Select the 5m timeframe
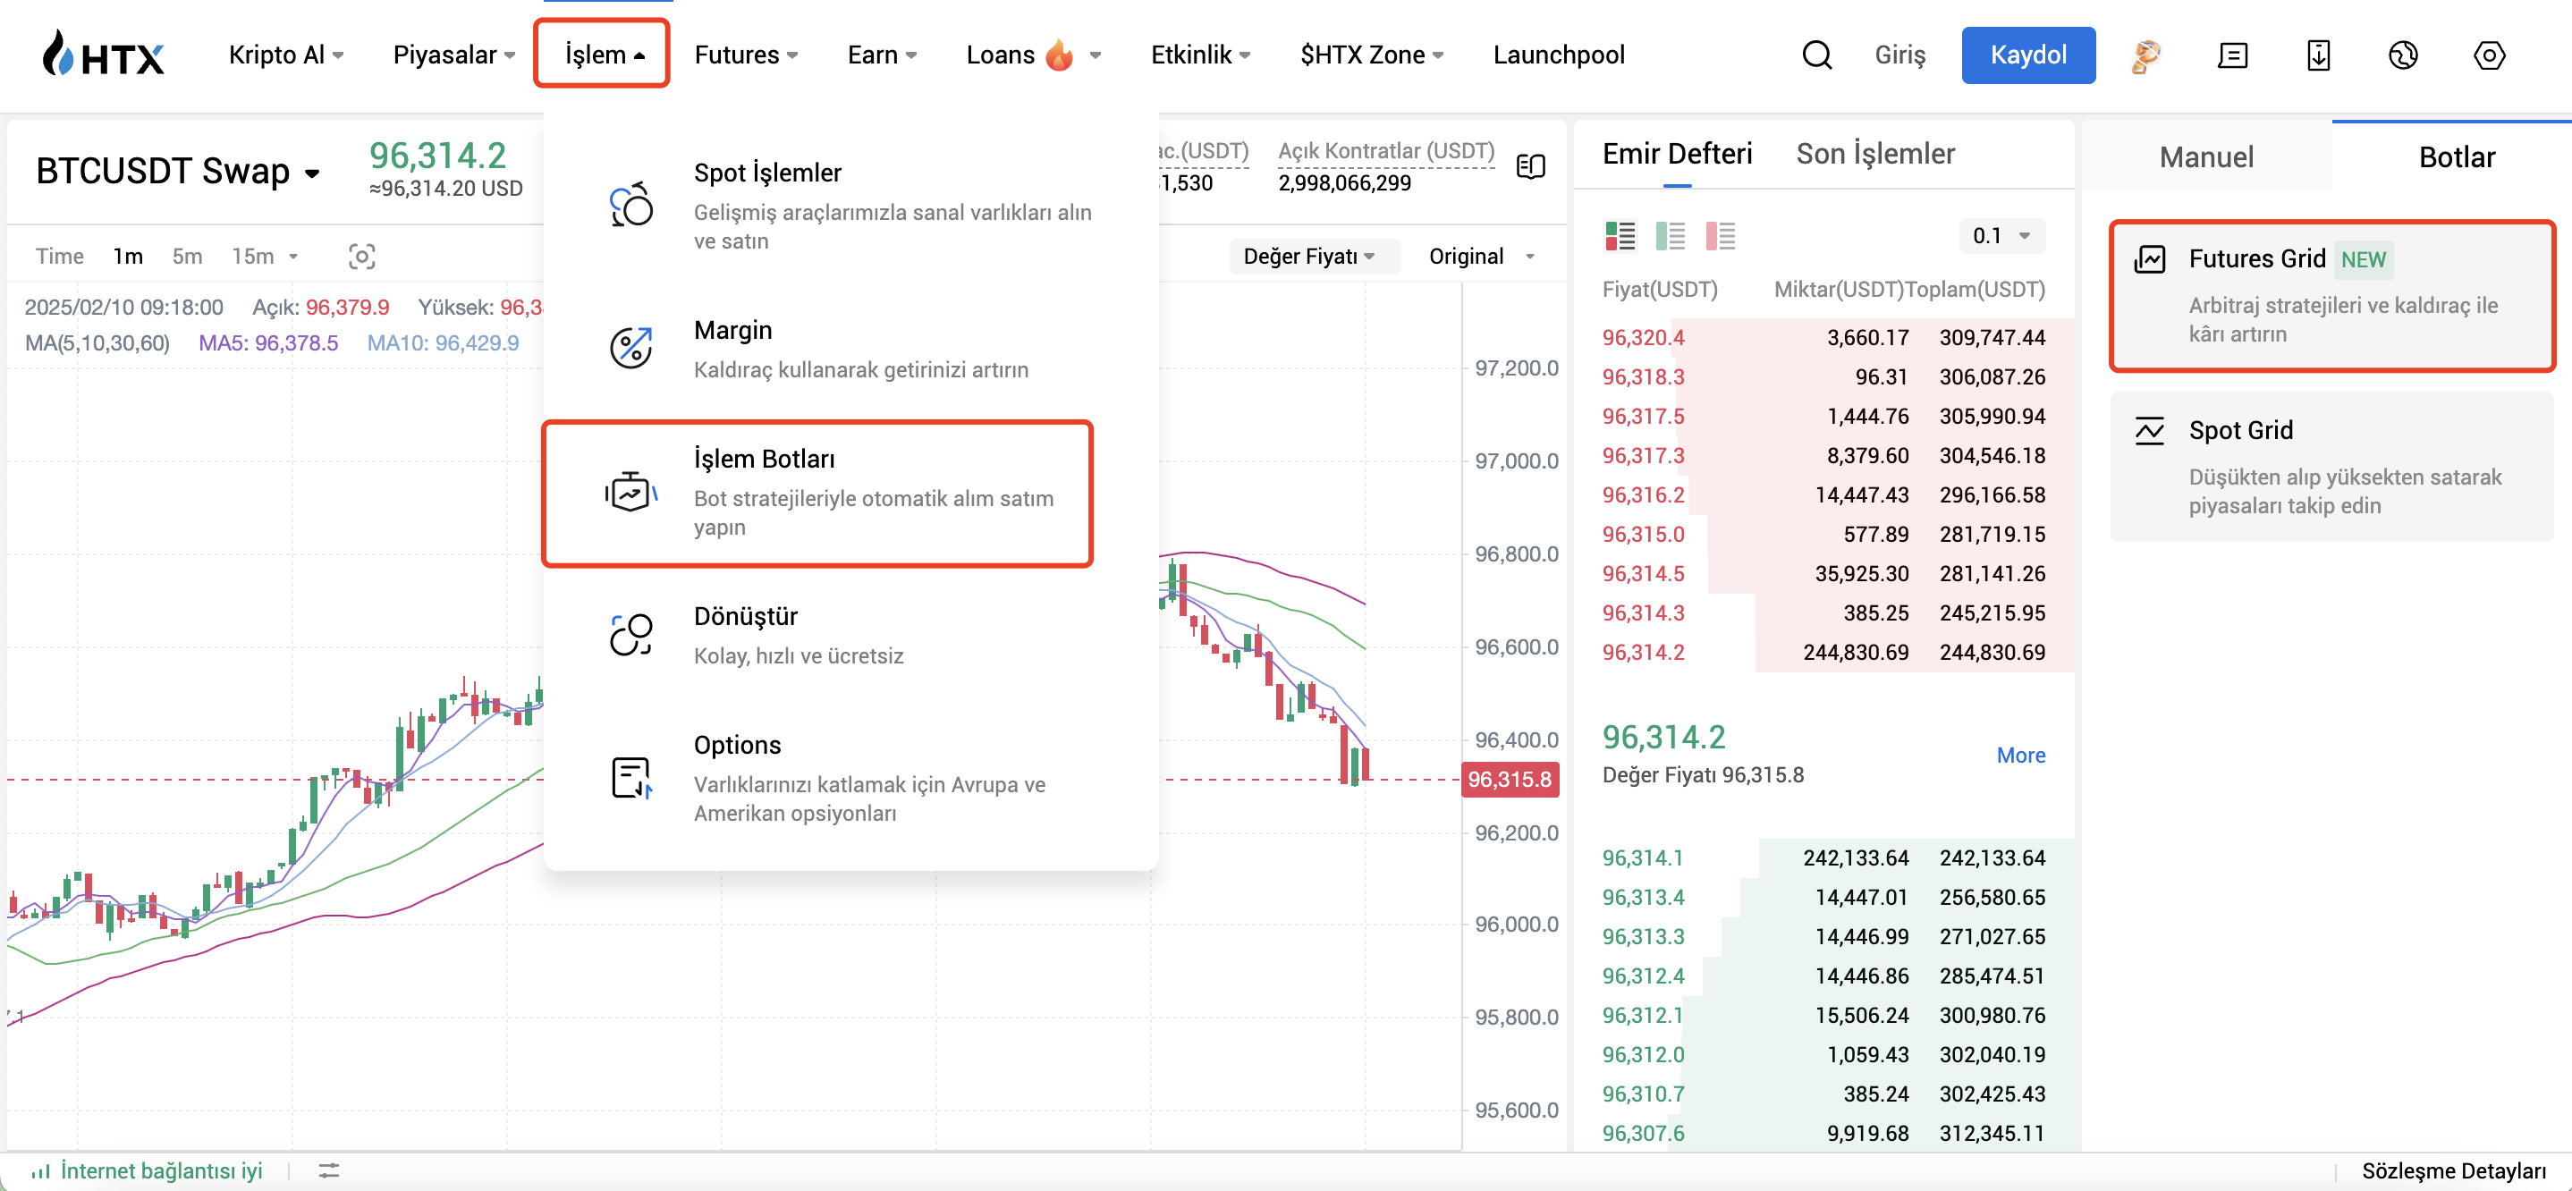This screenshot has height=1191, width=2572. (187, 257)
